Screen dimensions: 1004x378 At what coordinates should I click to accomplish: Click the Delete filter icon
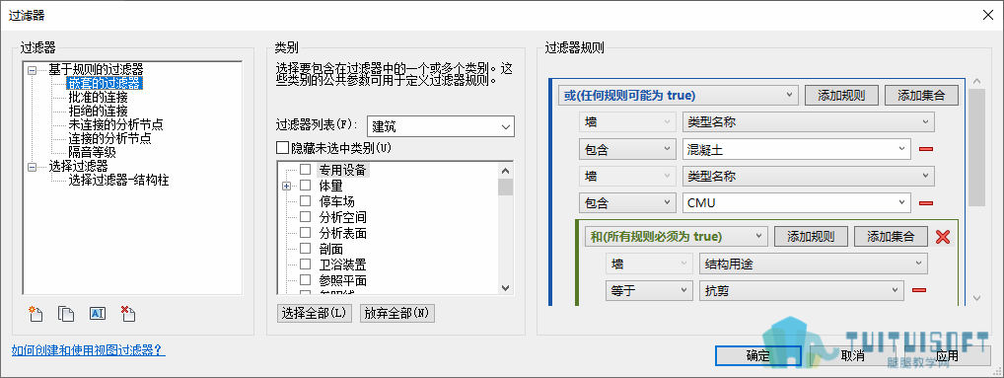[x=127, y=313]
